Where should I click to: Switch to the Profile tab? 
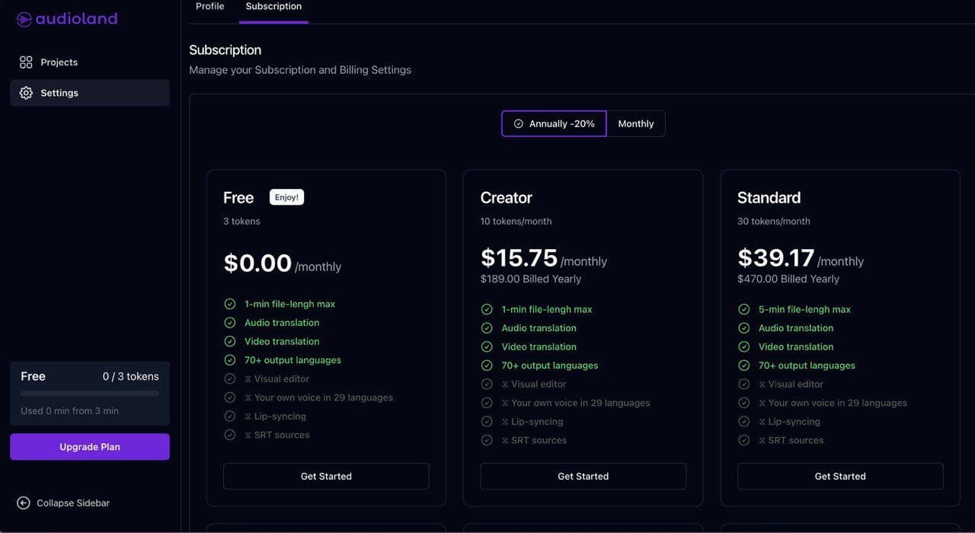coord(210,7)
